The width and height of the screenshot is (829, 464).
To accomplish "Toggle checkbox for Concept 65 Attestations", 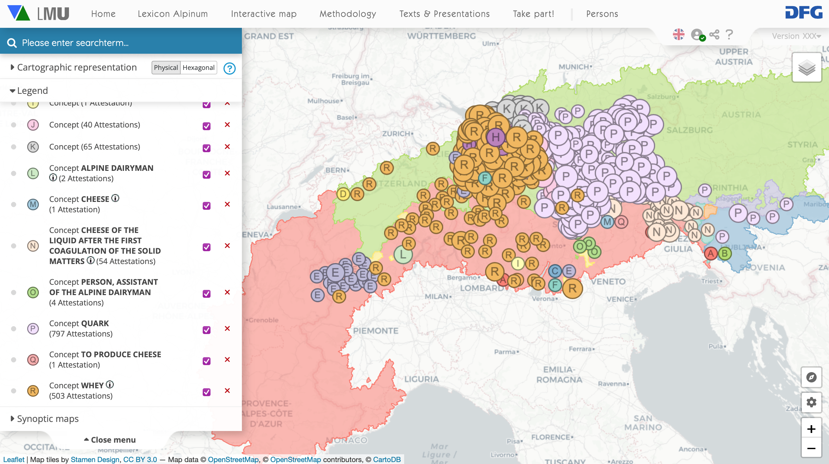I will (x=207, y=148).
